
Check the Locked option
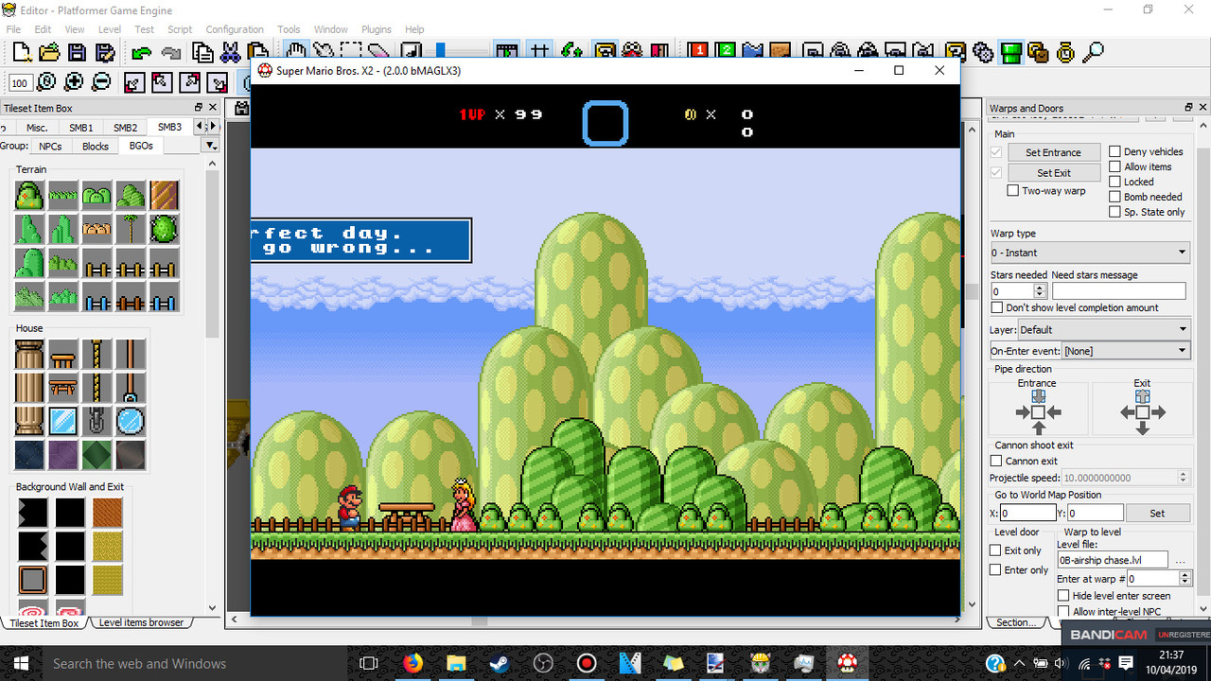pyautogui.click(x=1114, y=182)
